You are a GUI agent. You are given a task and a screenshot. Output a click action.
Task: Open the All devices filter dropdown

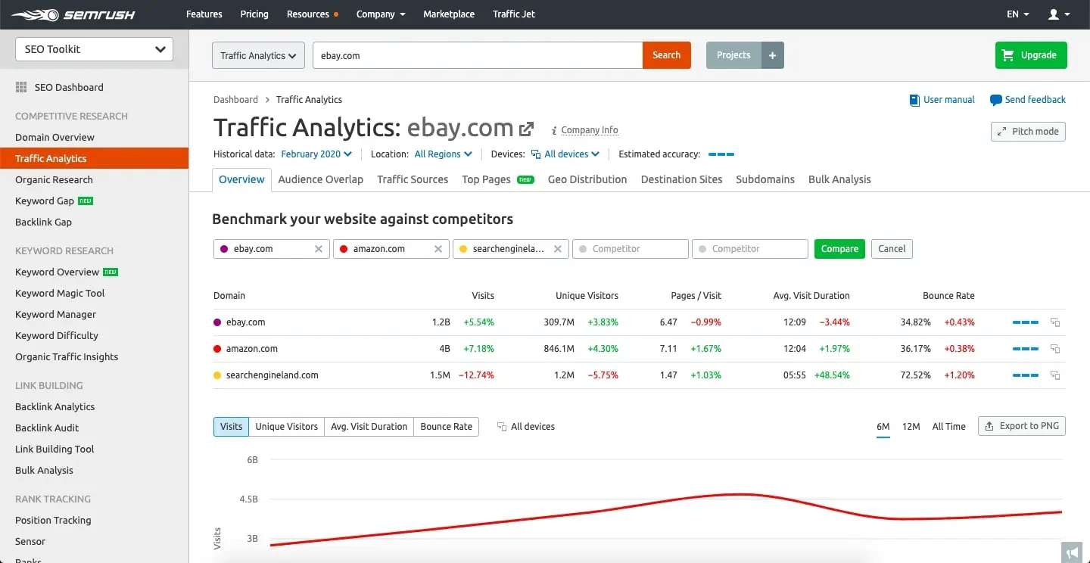[x=565, y=154]
